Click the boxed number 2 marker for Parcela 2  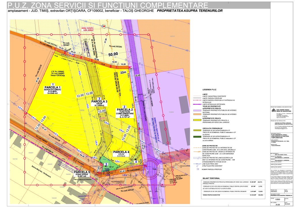pyautogui.click(x=123, y=107)
